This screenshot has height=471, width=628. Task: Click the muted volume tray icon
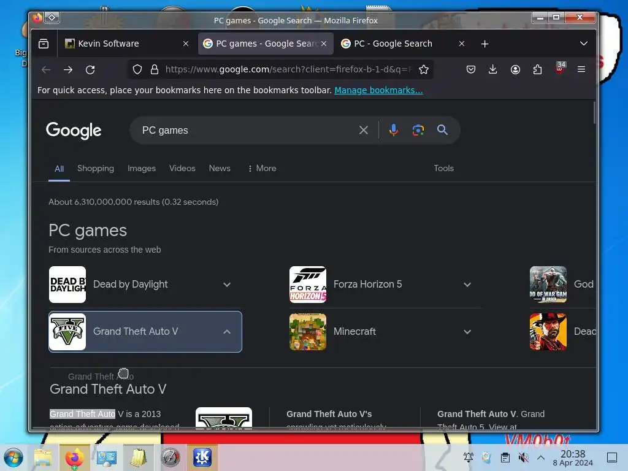click(523, 458)
